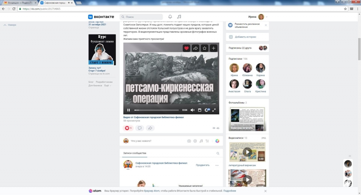Play the литературный вернисаж video
The height and width of the screenshot is (195, 361).
click(x=247, y=152)
